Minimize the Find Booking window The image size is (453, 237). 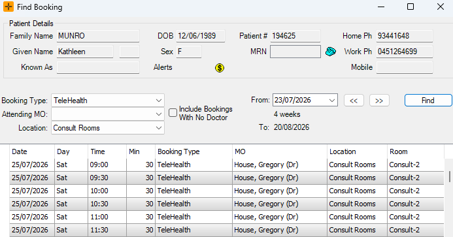coord(381,7)
